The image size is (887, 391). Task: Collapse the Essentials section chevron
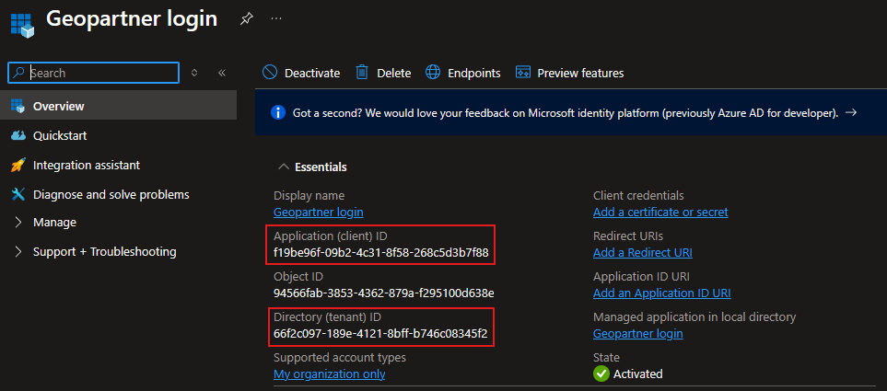point(282,167)
